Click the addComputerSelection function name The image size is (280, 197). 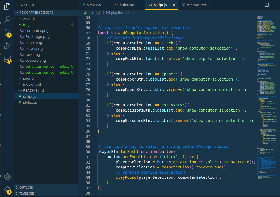click(x=141, y=33)
